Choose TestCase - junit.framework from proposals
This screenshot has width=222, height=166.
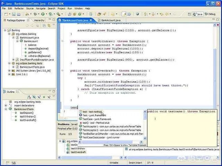96,119
